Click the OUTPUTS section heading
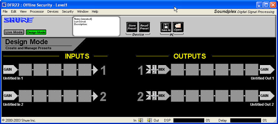 190,56
